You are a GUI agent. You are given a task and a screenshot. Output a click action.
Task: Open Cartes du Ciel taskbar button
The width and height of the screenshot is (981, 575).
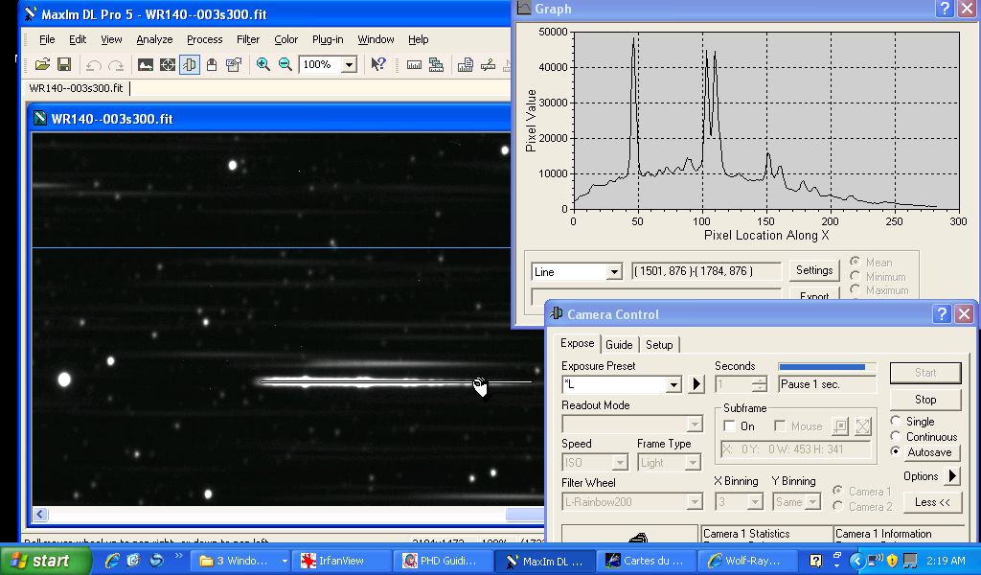tap(647, 561)
